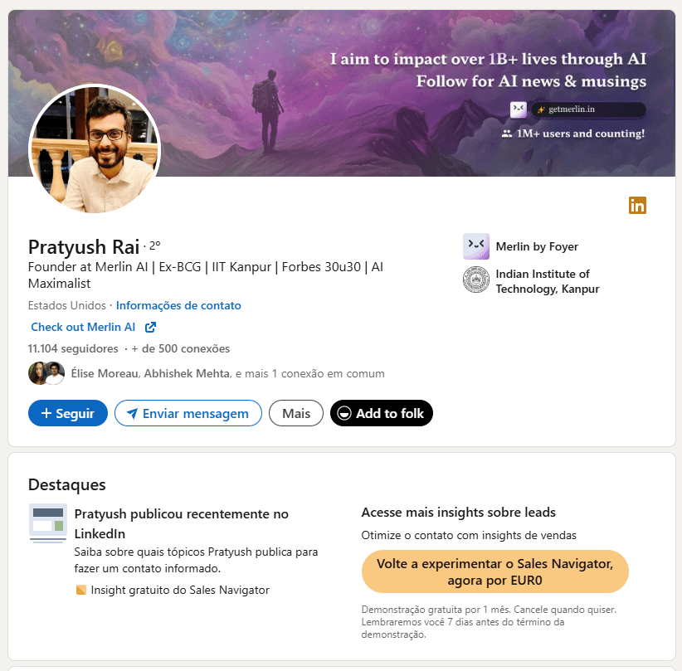Add Pratyush Rai to folk
Image resolution: width=682 pixels, height=671 pixels.
click(x=382, y=413)
